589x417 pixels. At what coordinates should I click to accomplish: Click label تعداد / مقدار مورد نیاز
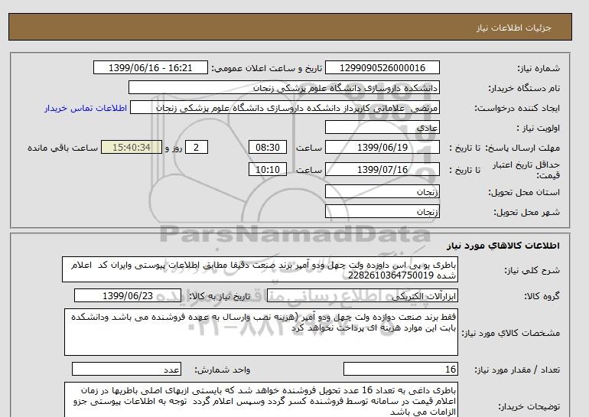coord(517,370)
